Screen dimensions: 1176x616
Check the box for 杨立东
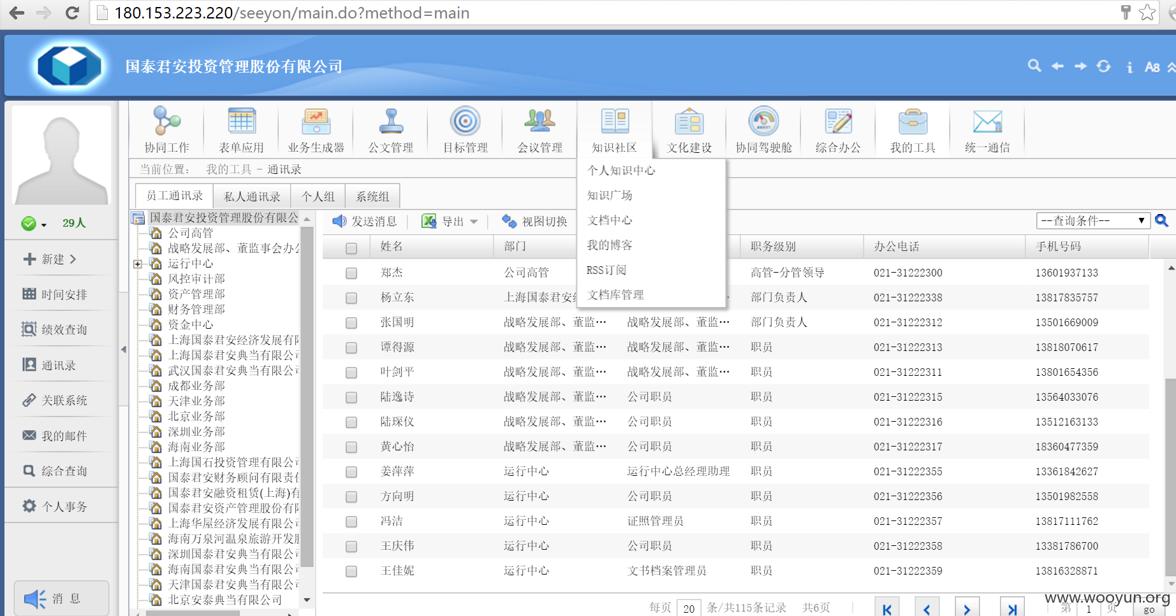[x=351, y=298]
